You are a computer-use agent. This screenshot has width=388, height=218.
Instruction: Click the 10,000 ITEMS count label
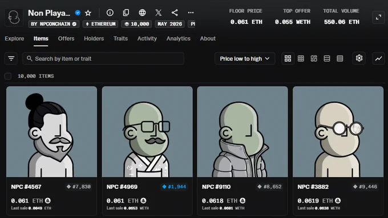(x=35, y=76)
